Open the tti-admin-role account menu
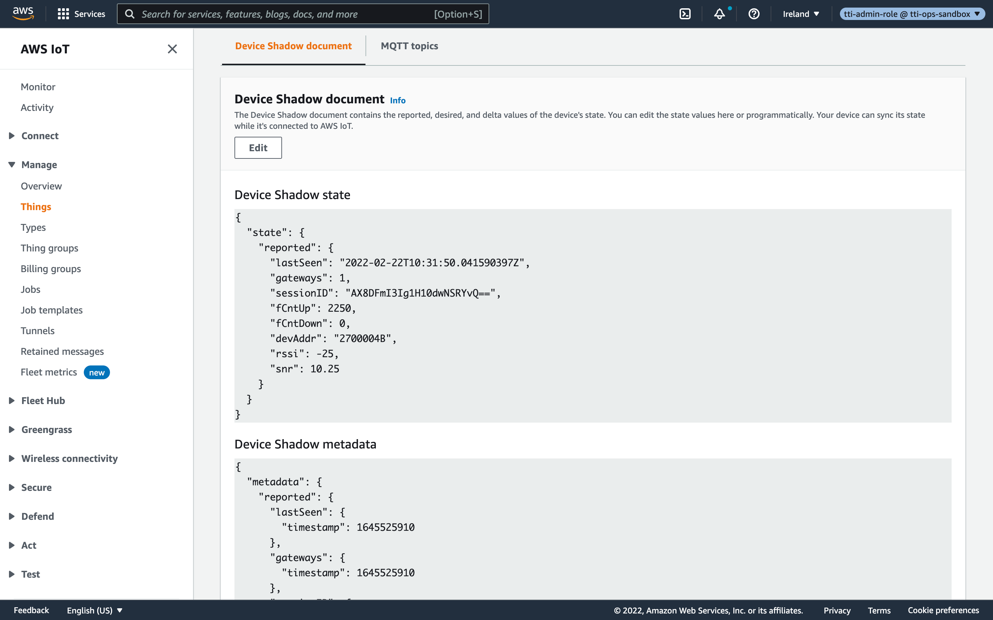The width and height of the screenshot is (993, 620). pos(912,14)
